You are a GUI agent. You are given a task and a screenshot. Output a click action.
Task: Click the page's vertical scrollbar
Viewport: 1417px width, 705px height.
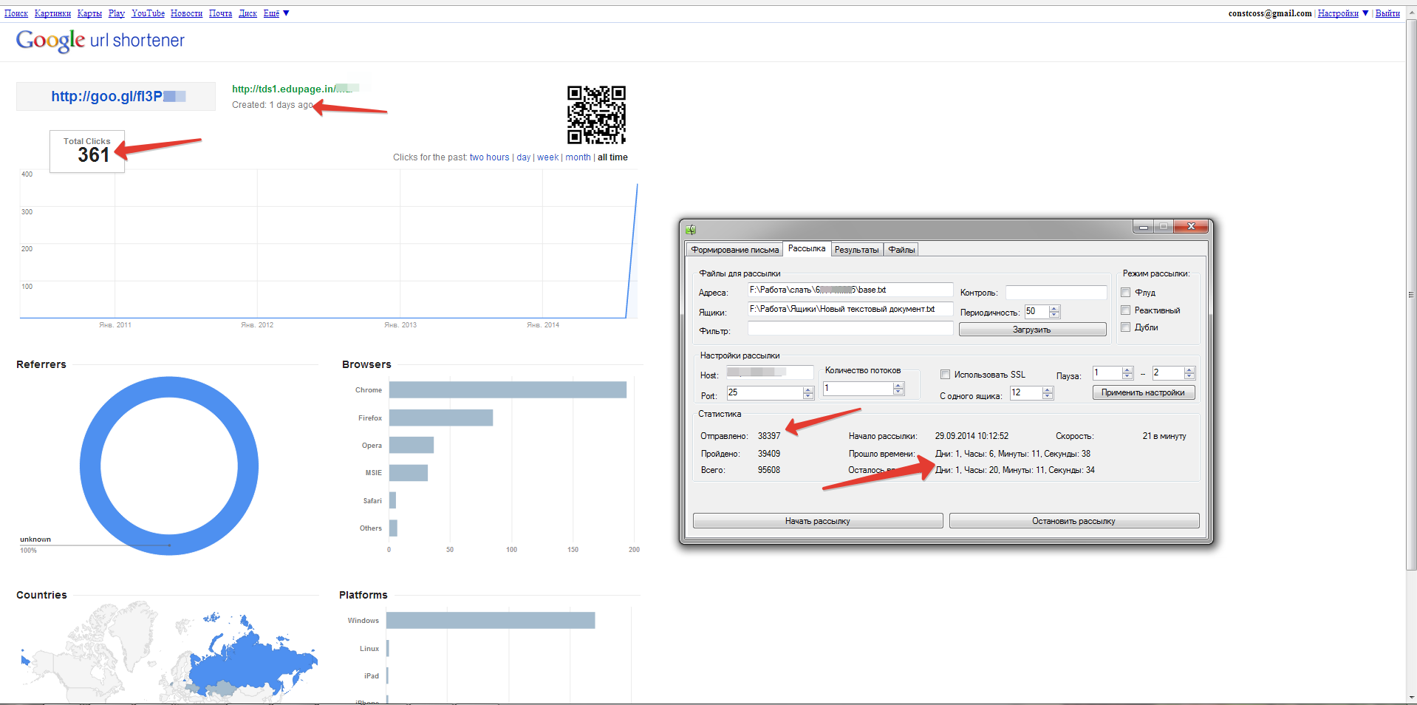pyautogui.click(x=1411, y=296)
